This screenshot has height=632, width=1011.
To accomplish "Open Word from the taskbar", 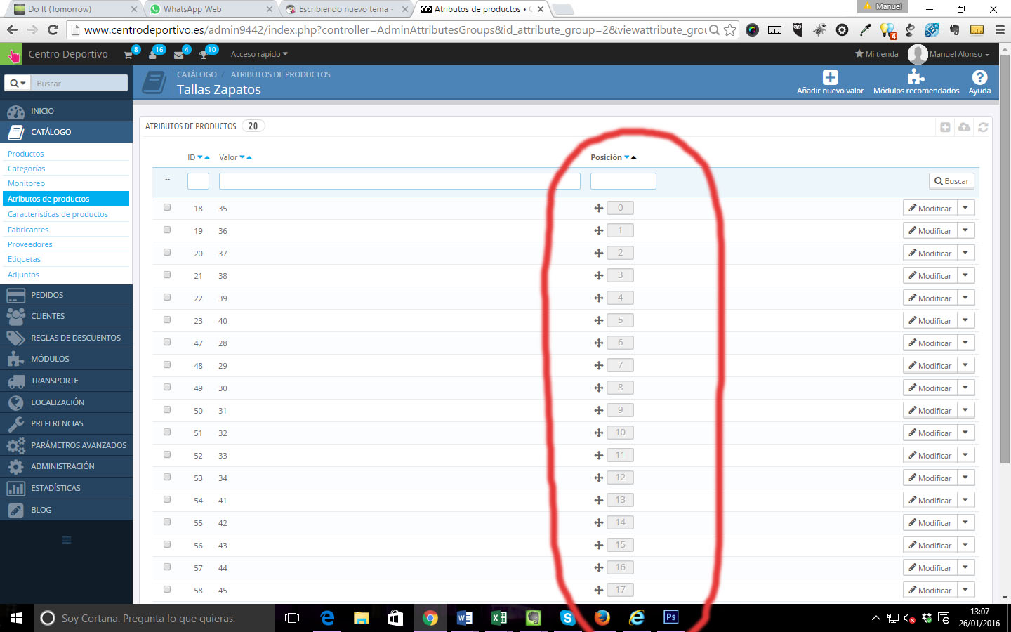I will (464, 618).
